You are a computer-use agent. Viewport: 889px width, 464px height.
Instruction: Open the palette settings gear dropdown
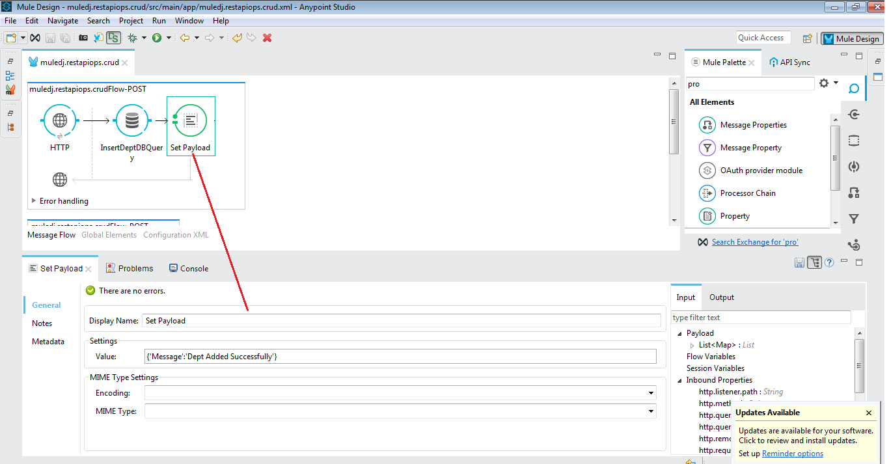[828, 83]
